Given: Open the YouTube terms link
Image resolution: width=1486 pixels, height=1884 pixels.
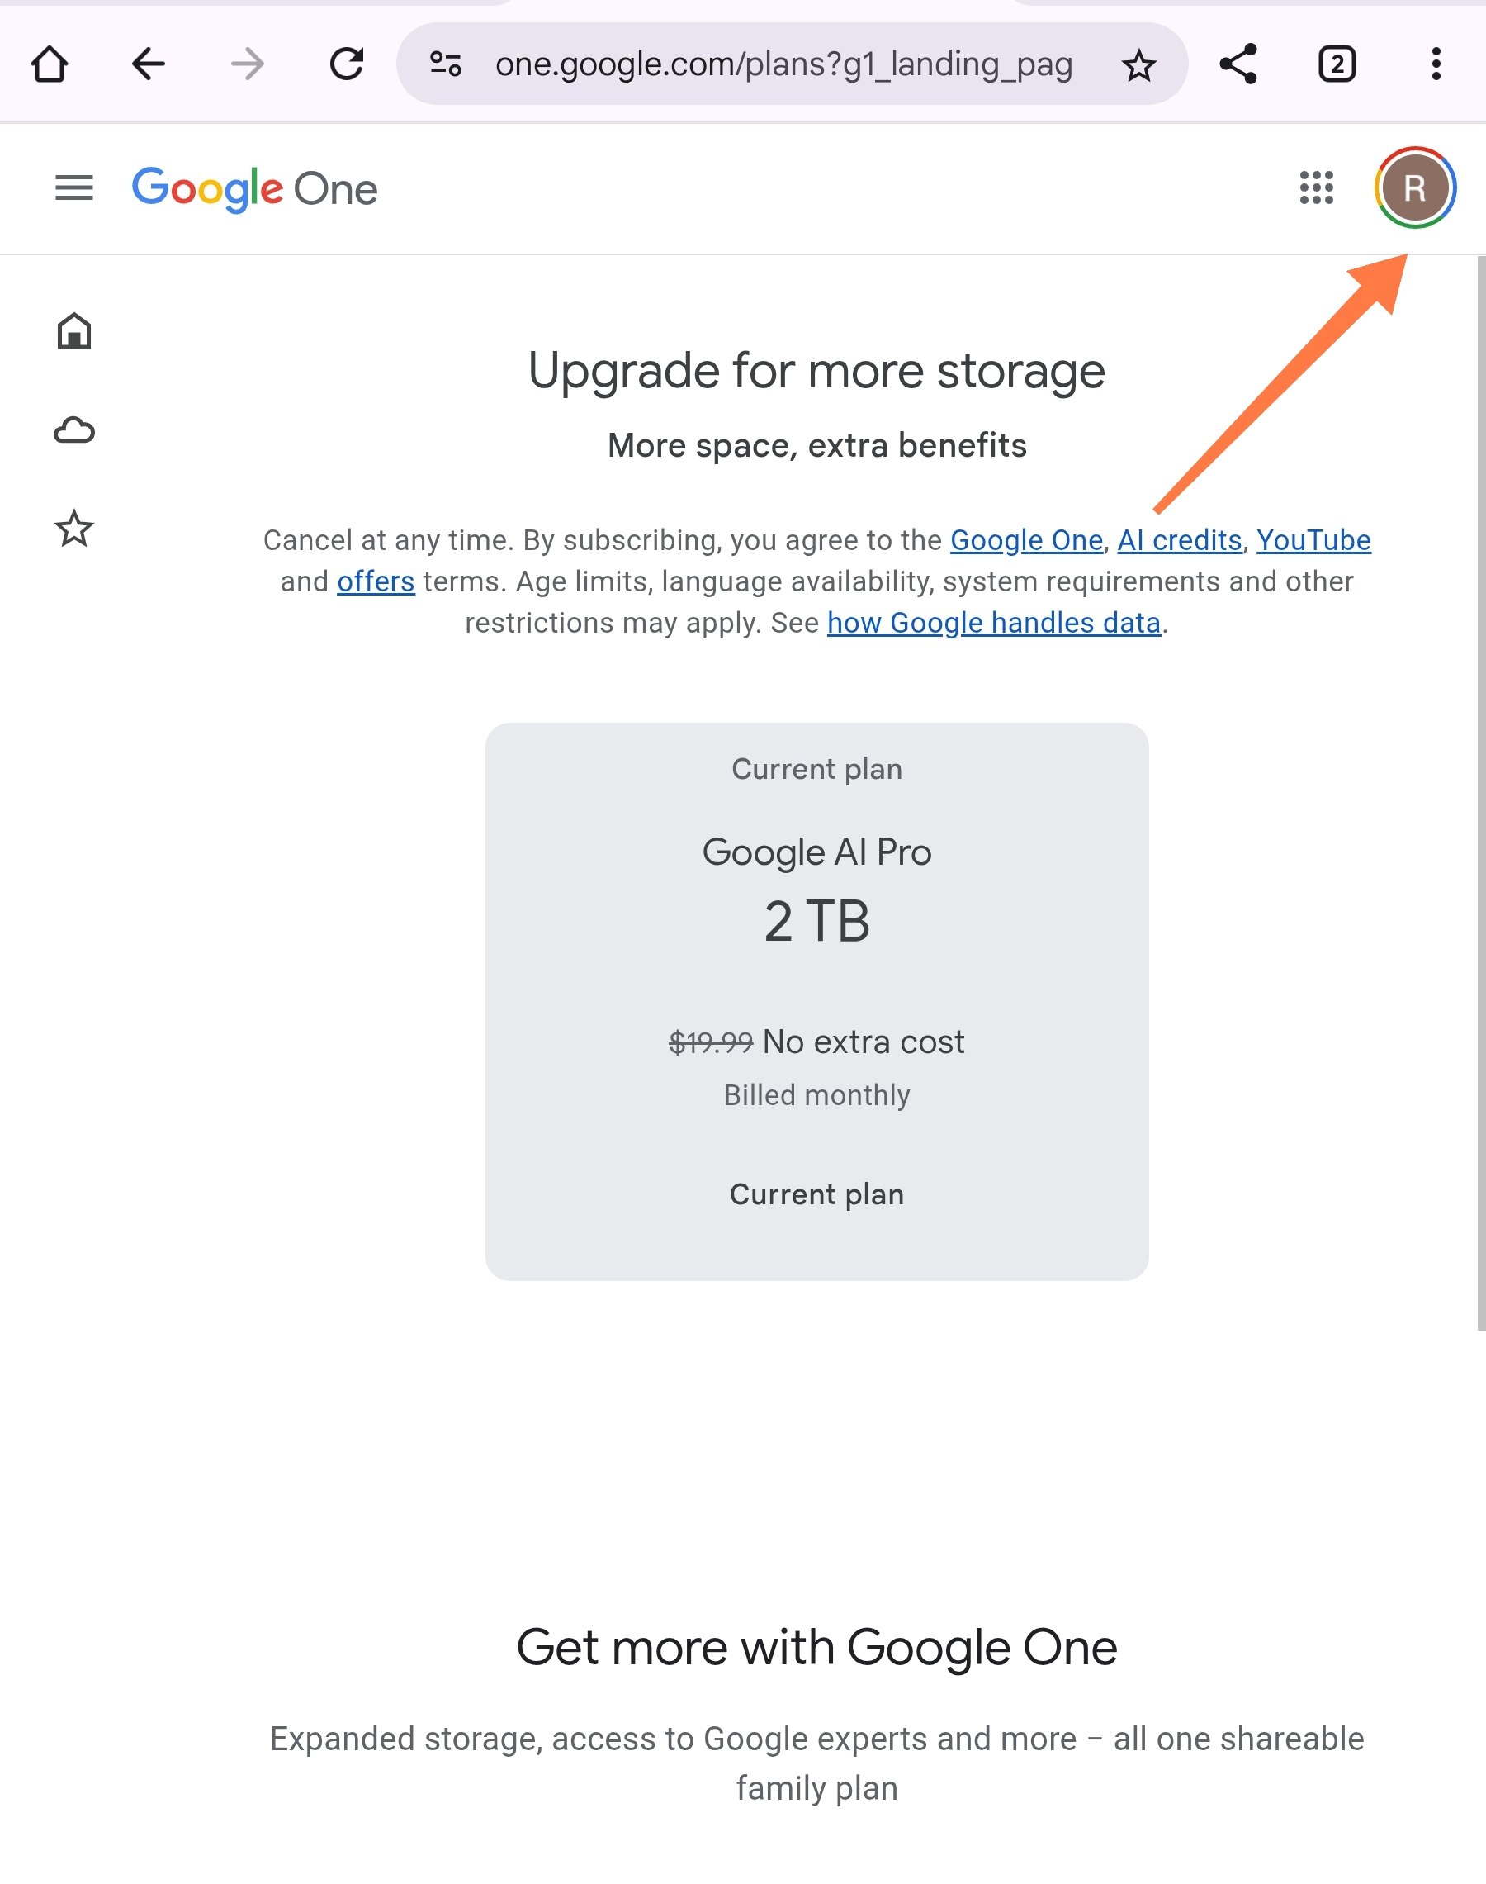Looking at the screenshot, I should [x=1313, y=540].
